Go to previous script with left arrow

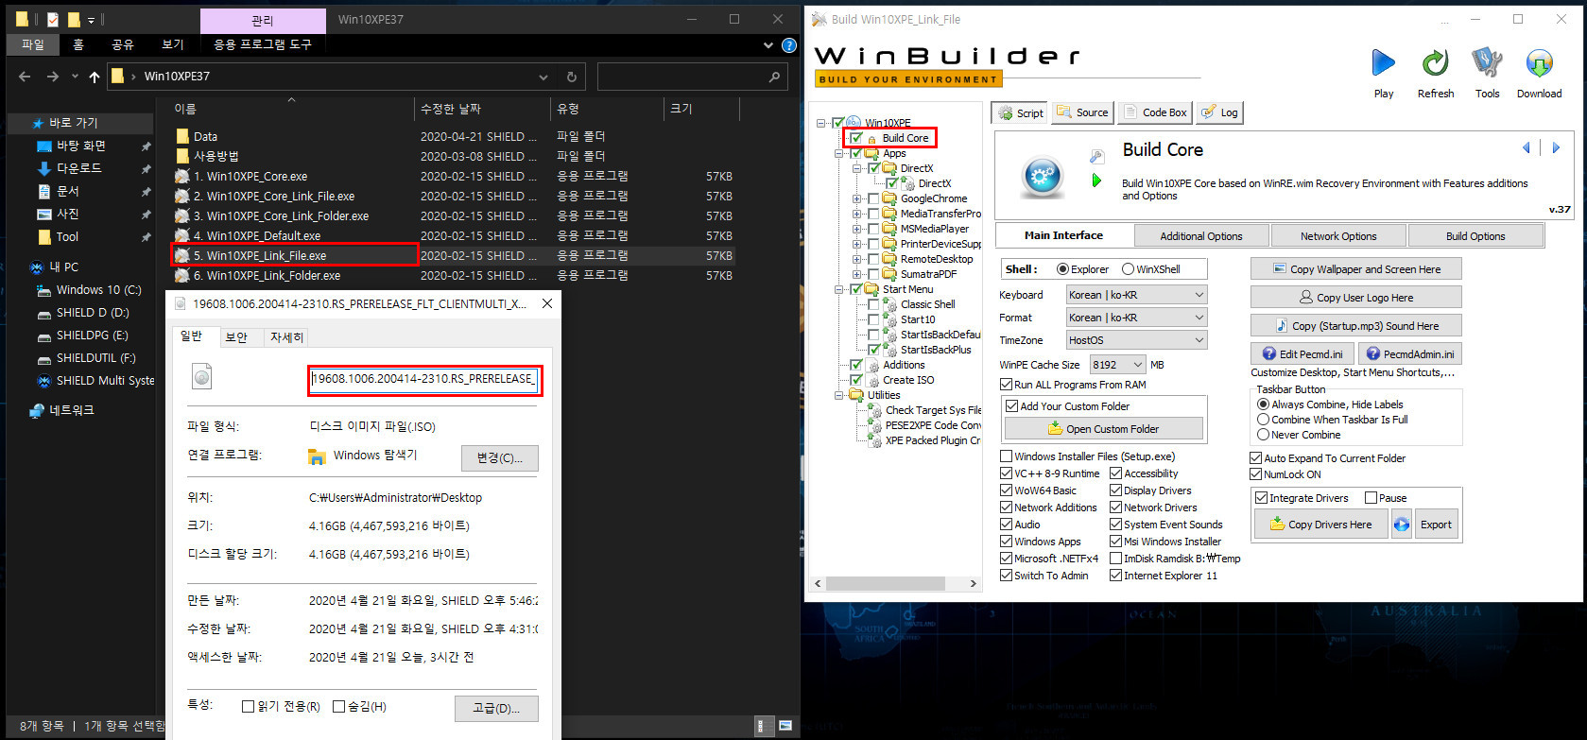[1526, 147]
